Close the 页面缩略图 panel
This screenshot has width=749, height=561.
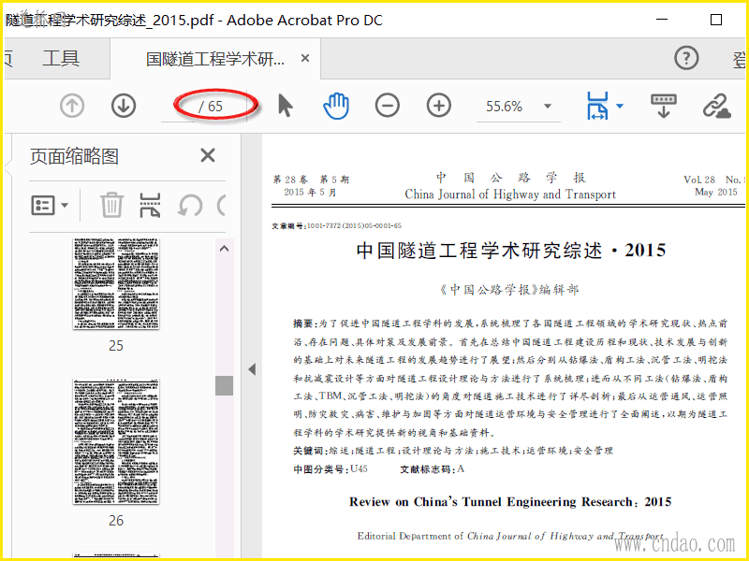[208, 155]
